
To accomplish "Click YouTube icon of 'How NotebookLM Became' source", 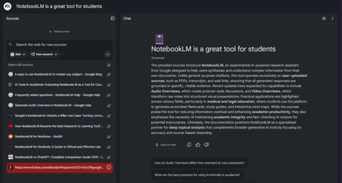I will tap(10, 126).
